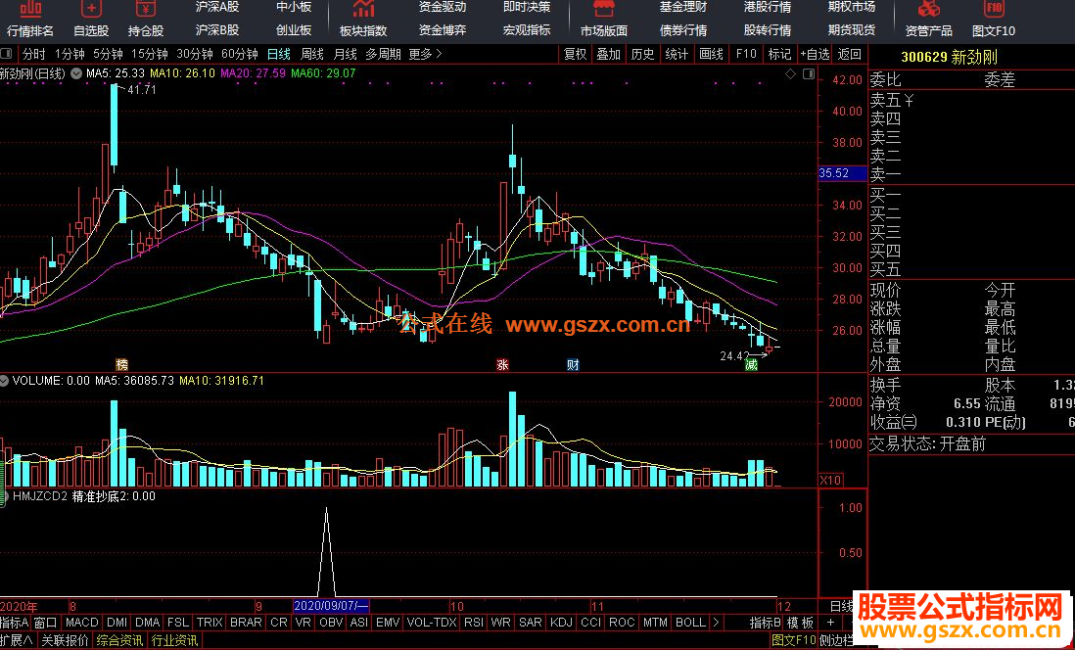This screenshot has height=650, width=1075.
Task: Switch to the 1分钟 period tab
Action: coord(70,54)
